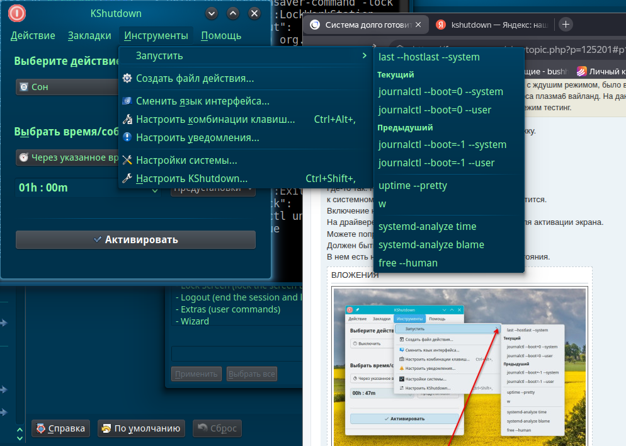Choose Настроить KShutdown… entry
Viewport: 626px width, 446px height.
(x=246, y=178)
